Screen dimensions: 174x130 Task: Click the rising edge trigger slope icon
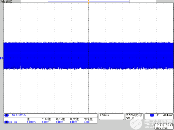(157, 115)
